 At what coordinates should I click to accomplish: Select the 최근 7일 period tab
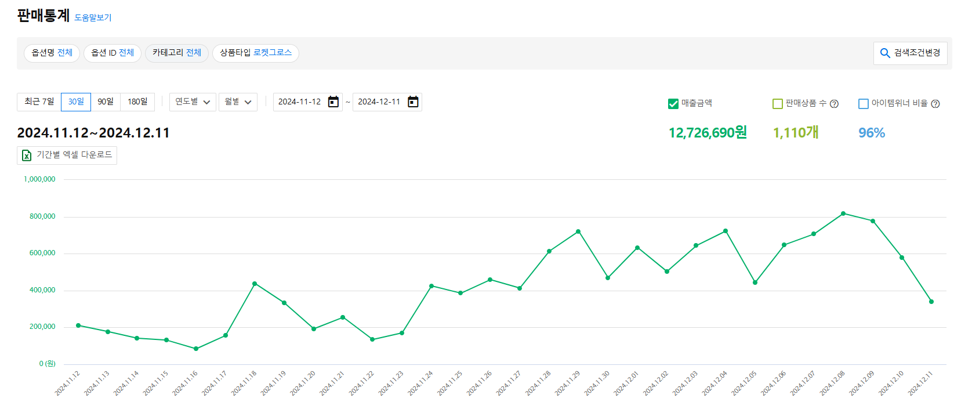click(x=39, y=102)
